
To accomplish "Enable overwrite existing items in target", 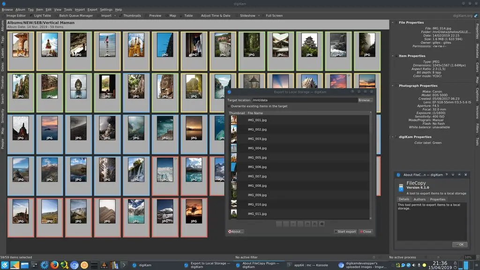I will pos(229,106).
